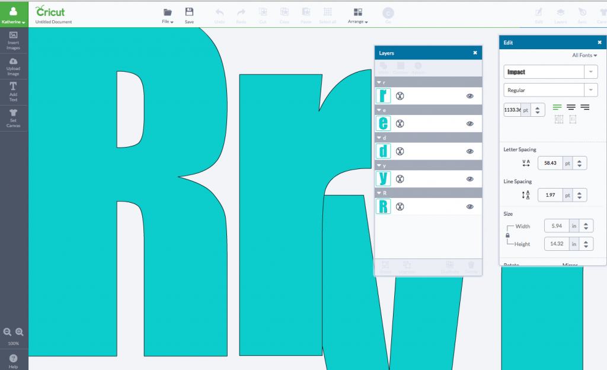This screenshot has width=607, height=370.
Task: Collapse the y layer group
Action: tap(379, 165)
